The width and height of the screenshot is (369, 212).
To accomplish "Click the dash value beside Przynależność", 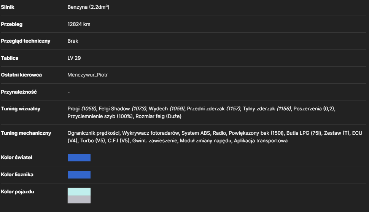I will [x=69, y=92].
